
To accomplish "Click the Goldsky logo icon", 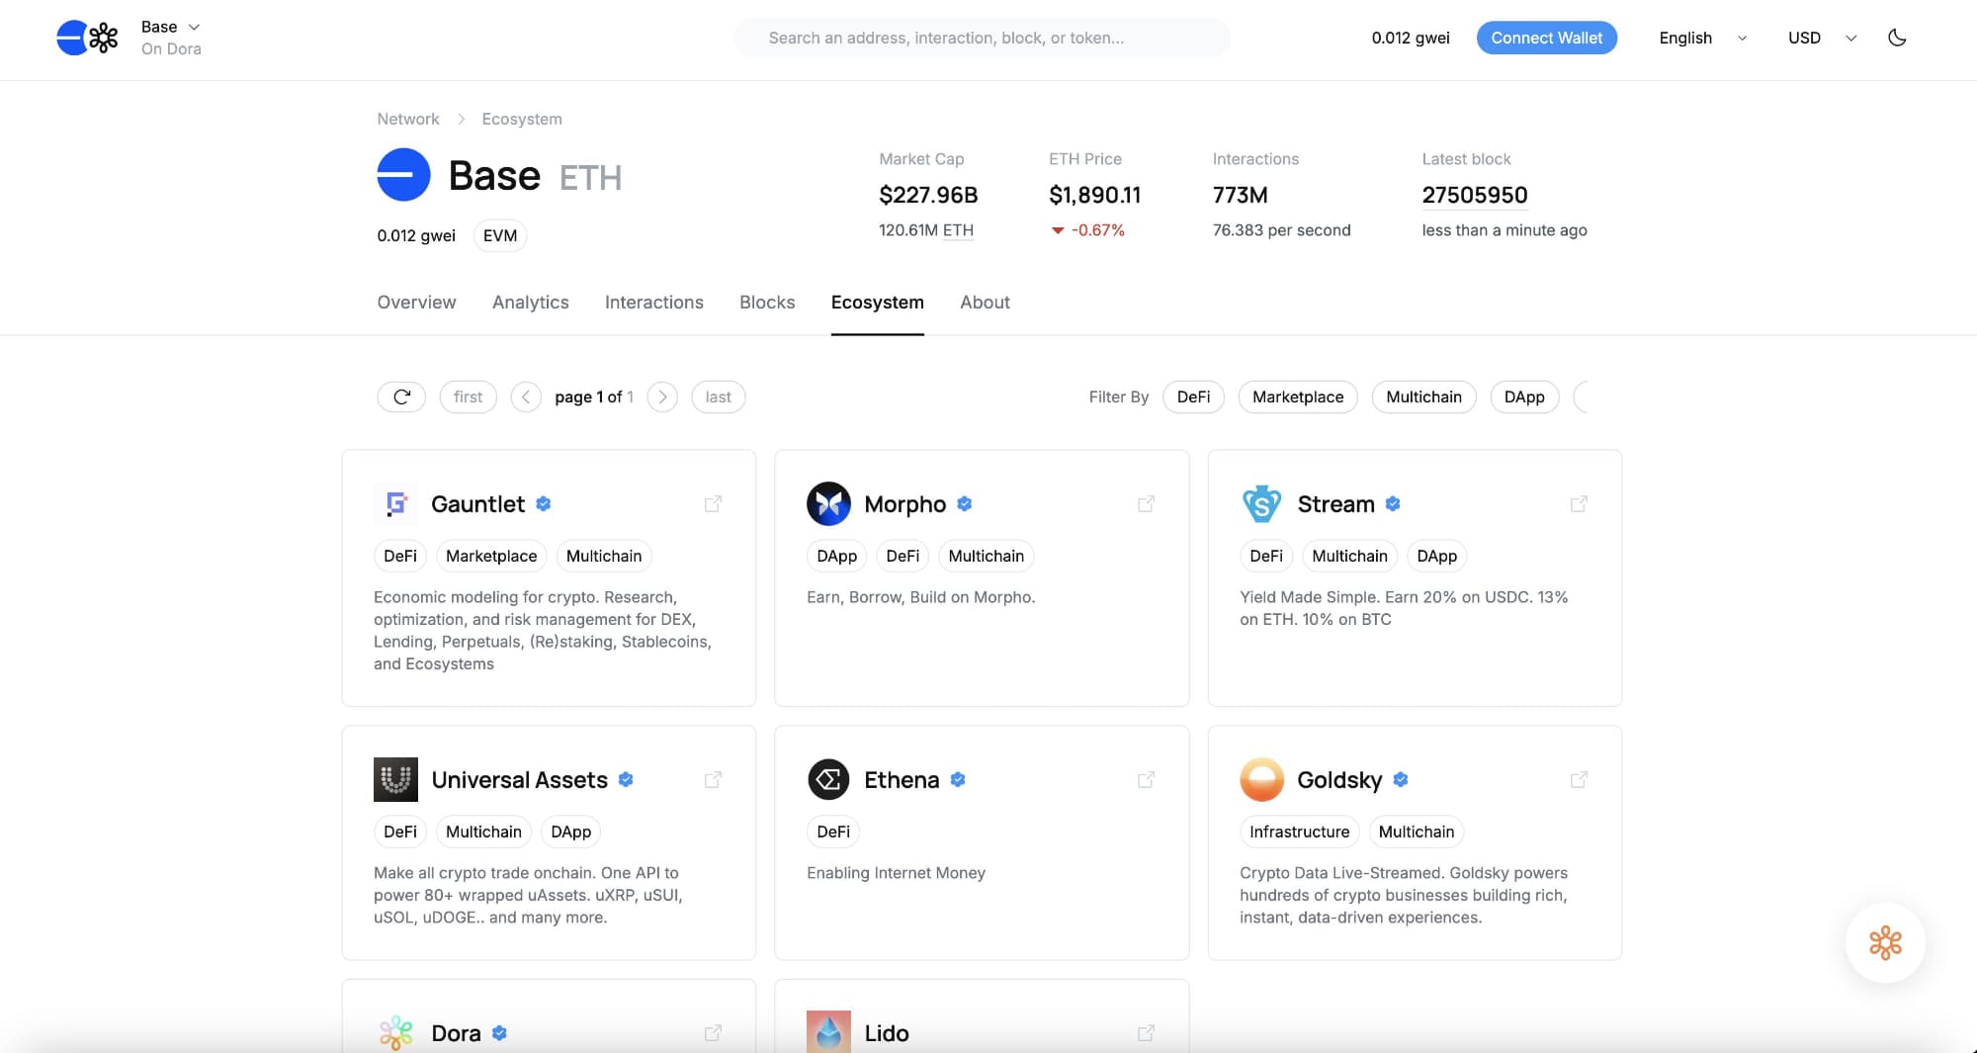I will (1261, 780).
